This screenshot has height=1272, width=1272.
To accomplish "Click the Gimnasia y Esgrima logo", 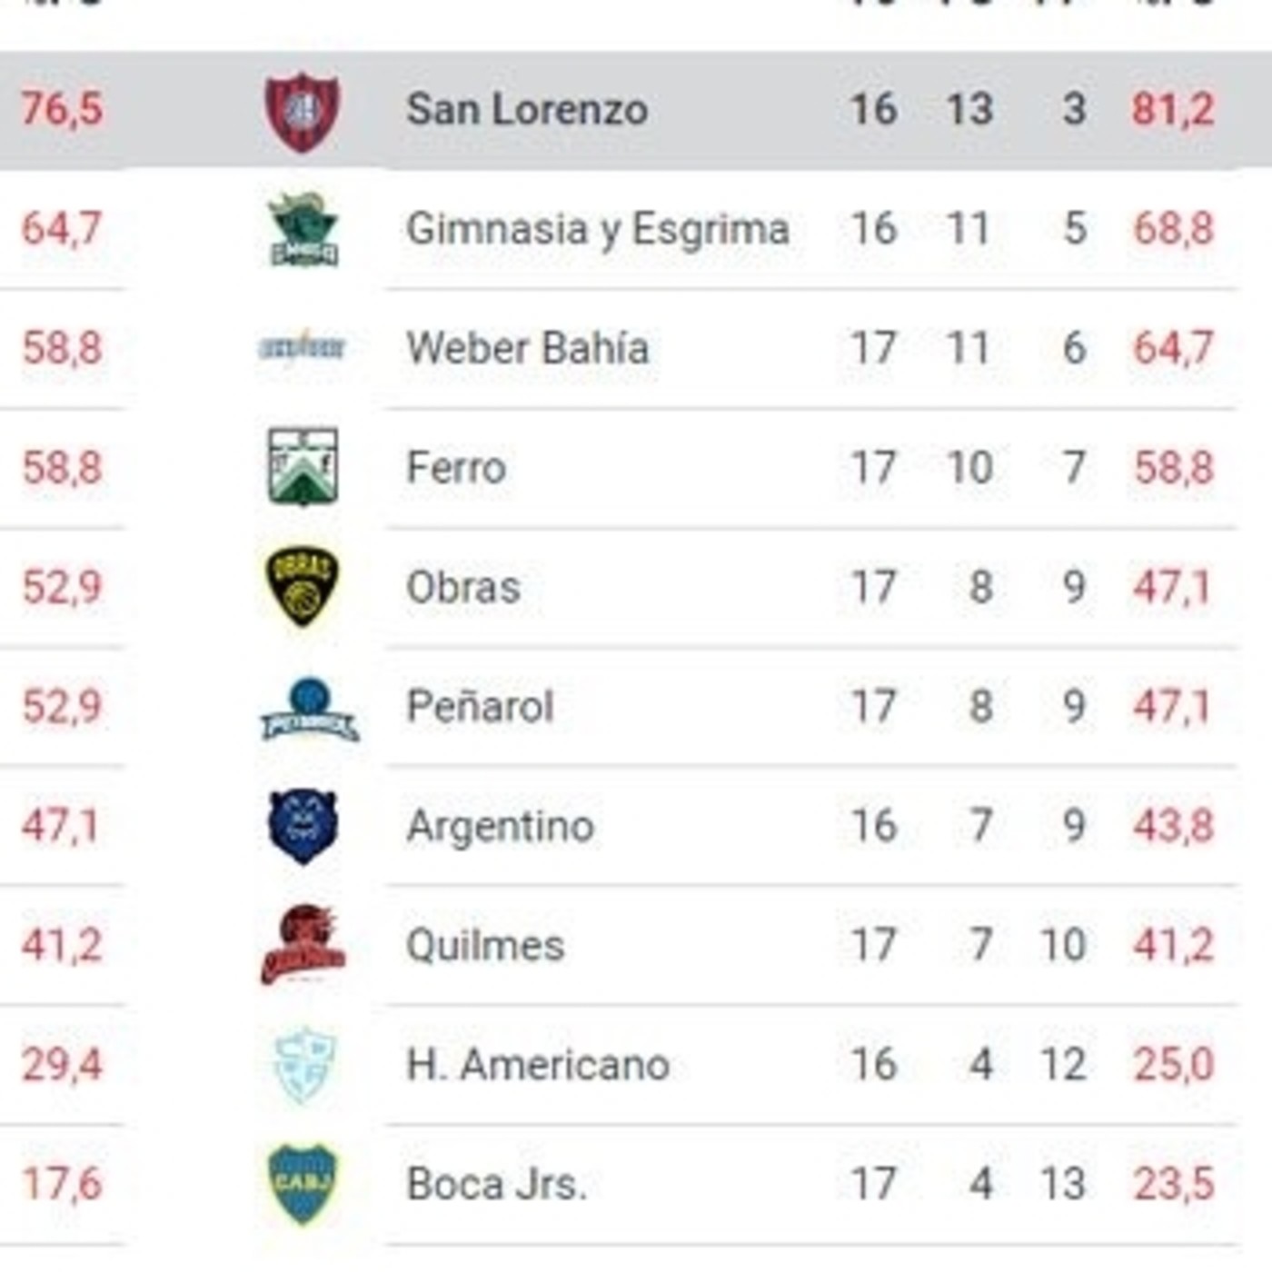I will [303, 230].
